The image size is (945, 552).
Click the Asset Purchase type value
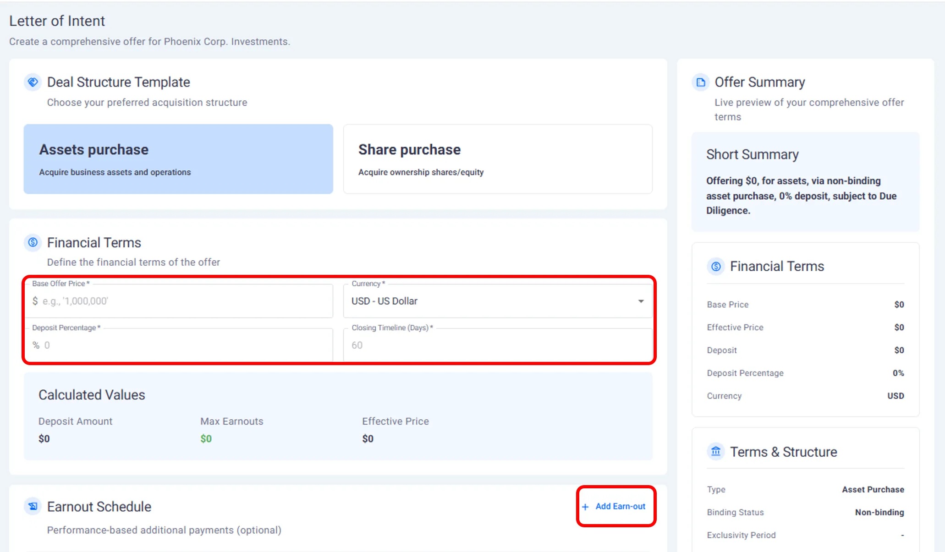tap(873, 489)
